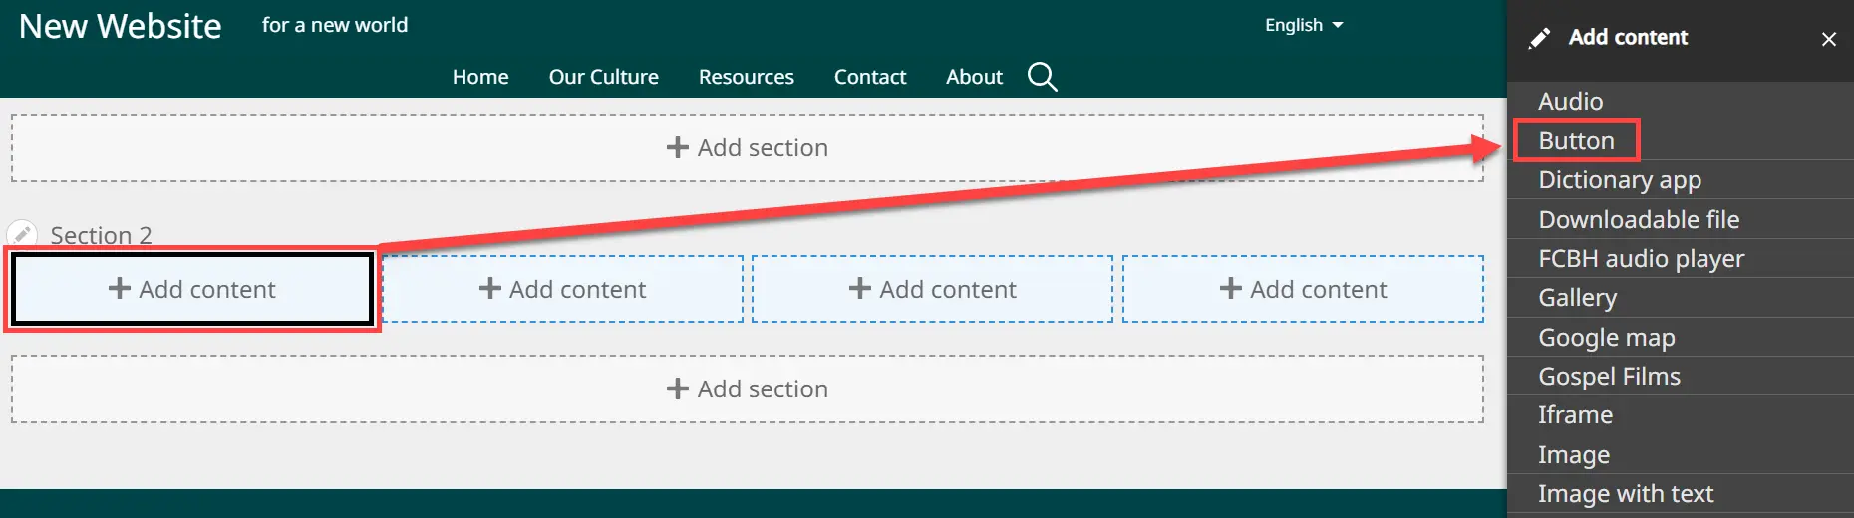The image size is (1854, 518).
Task: Click the top Add section button
Action: click(747, 147)
